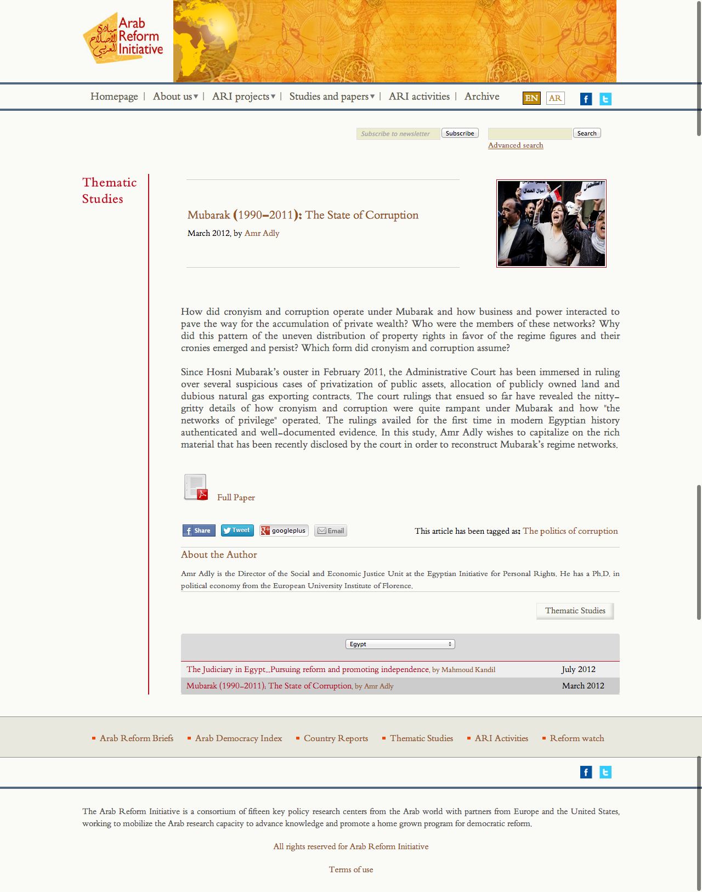
Task: Click the Subscribe to newsletter field
Action: pyautogui.click(x=398, y=134)
